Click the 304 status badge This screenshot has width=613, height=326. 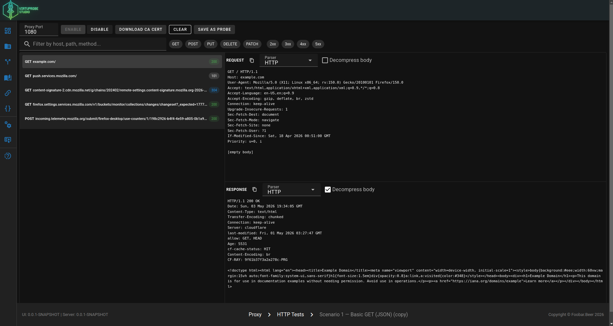214,90
